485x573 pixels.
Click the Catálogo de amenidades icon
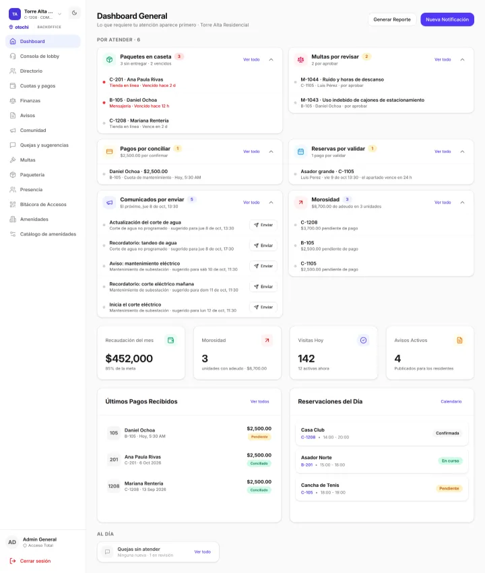tap(13, 234)
